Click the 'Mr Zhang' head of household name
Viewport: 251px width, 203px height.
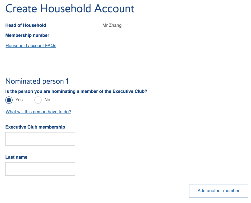click(x=112, y=25)
